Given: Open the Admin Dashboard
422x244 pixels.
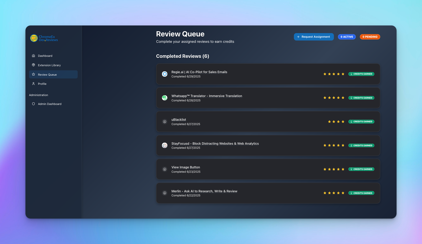Looking at the screenshot, I should coord(53,104).
